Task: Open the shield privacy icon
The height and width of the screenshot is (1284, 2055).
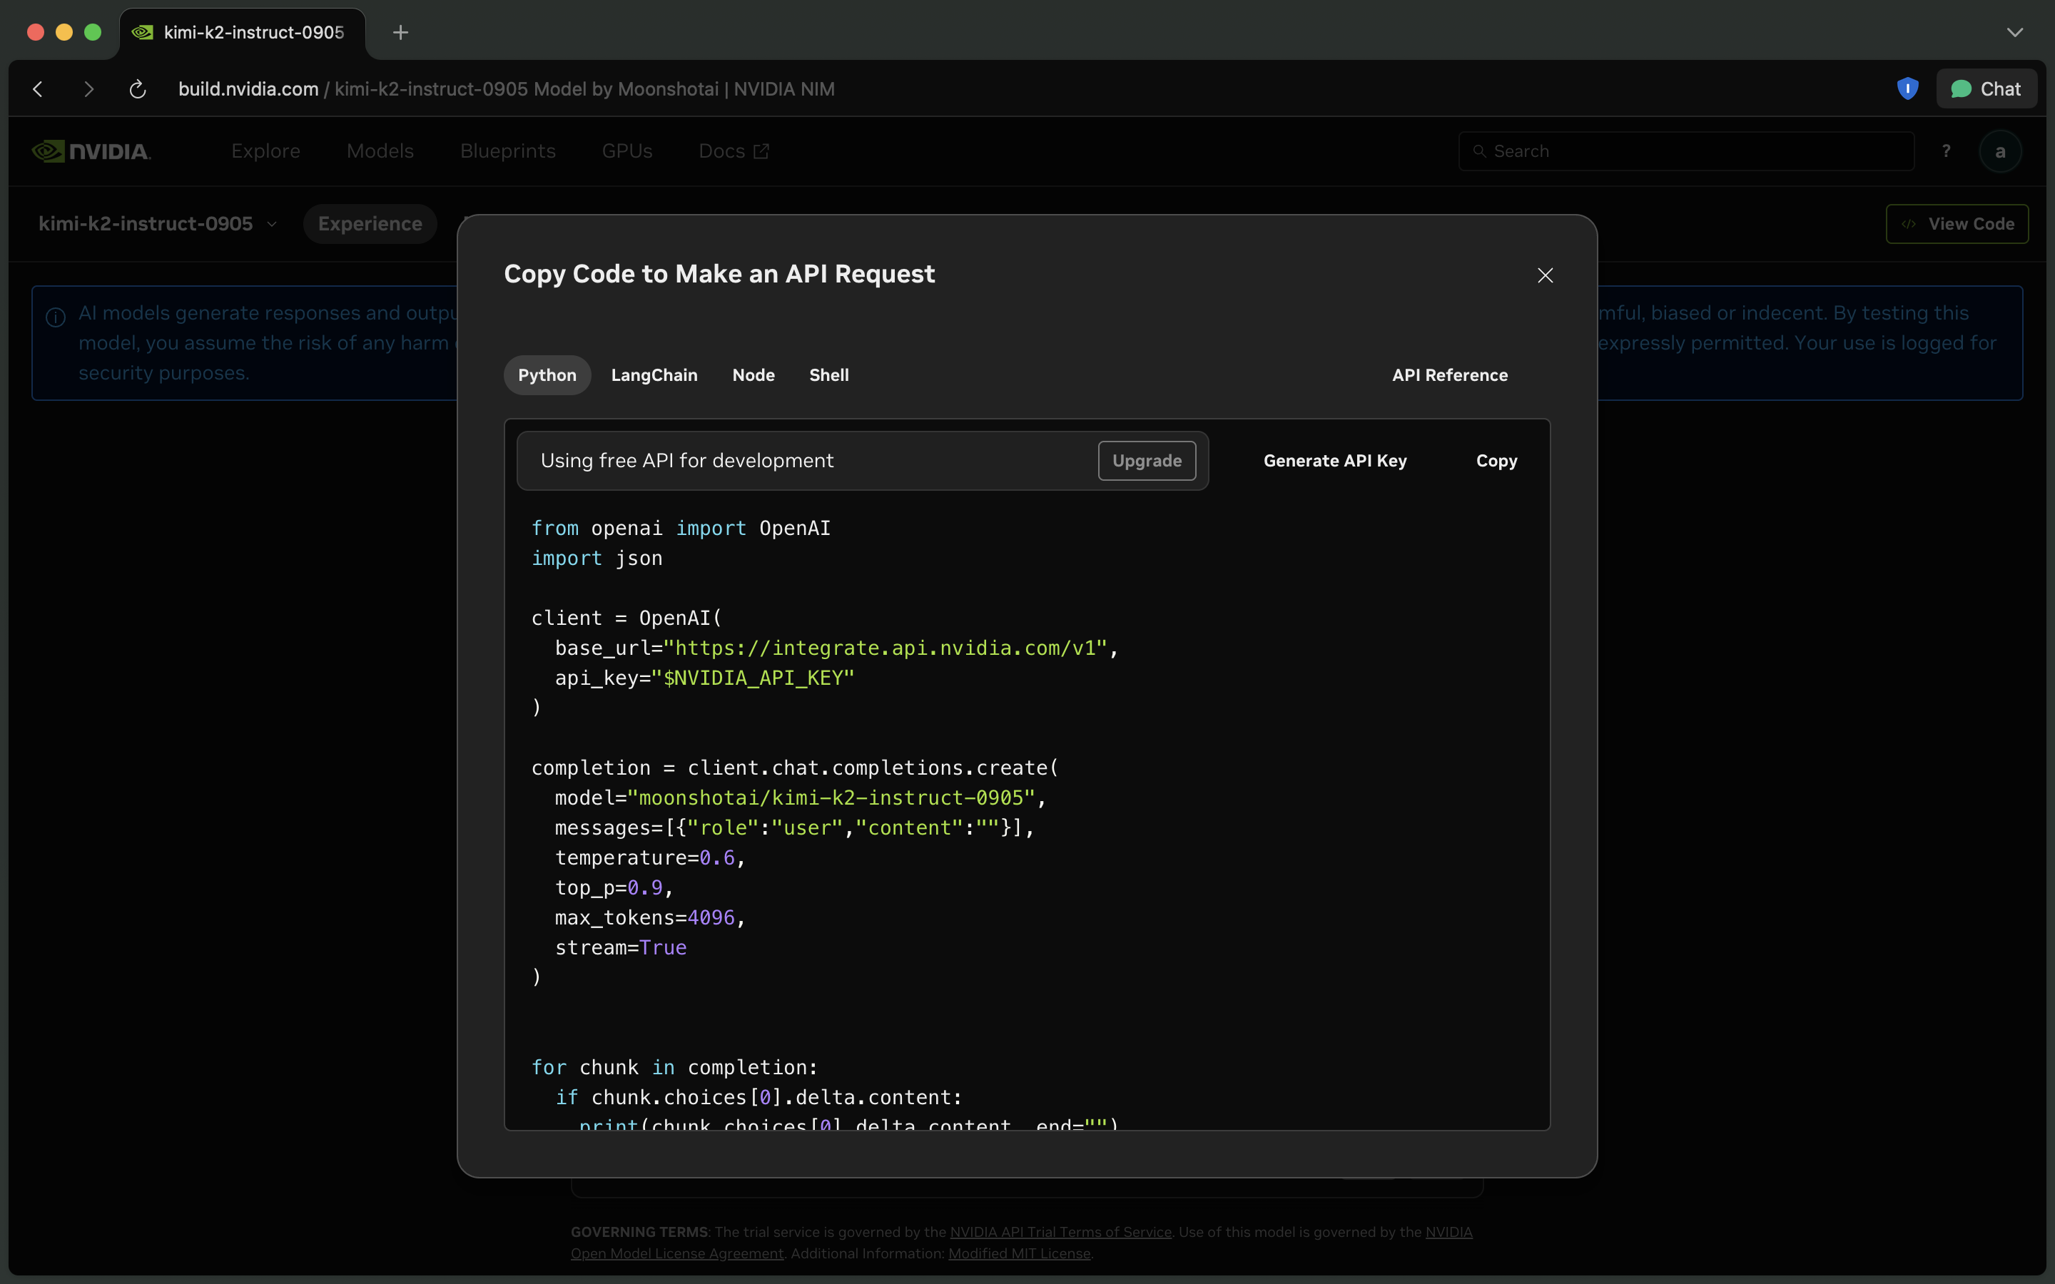Action: click(1907, 88)
